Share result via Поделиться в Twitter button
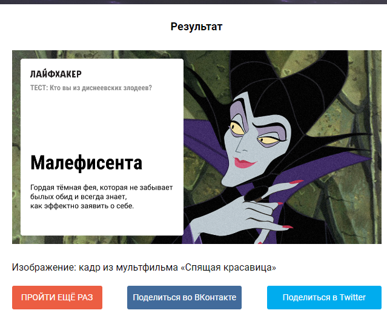This screenshot has height=313, width=387. pyautogui.click(x=324, y=297)
